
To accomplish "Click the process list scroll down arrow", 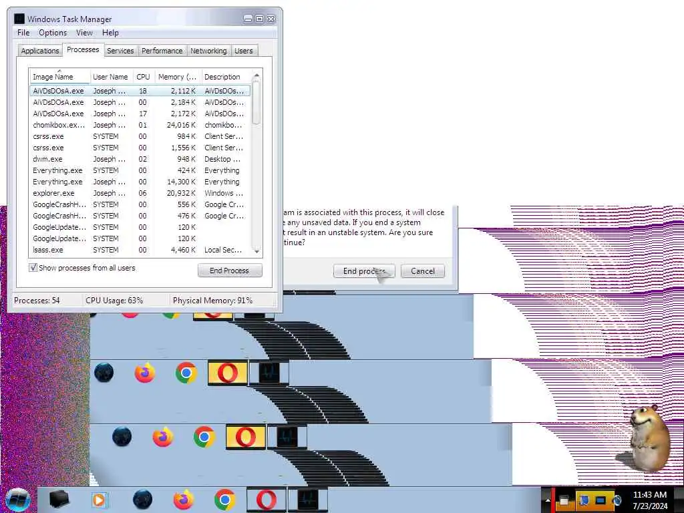I will coord(256,251).
